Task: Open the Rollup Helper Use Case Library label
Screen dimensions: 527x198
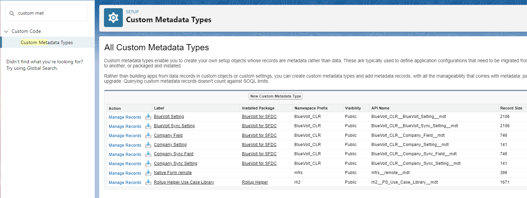Action: click(184, 182)
